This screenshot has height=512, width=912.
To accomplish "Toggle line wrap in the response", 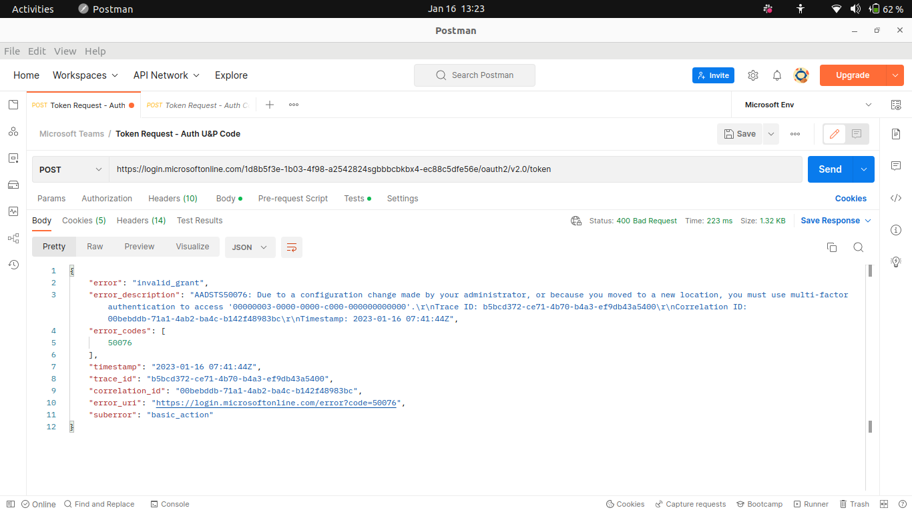I will [x=292, y=247].
